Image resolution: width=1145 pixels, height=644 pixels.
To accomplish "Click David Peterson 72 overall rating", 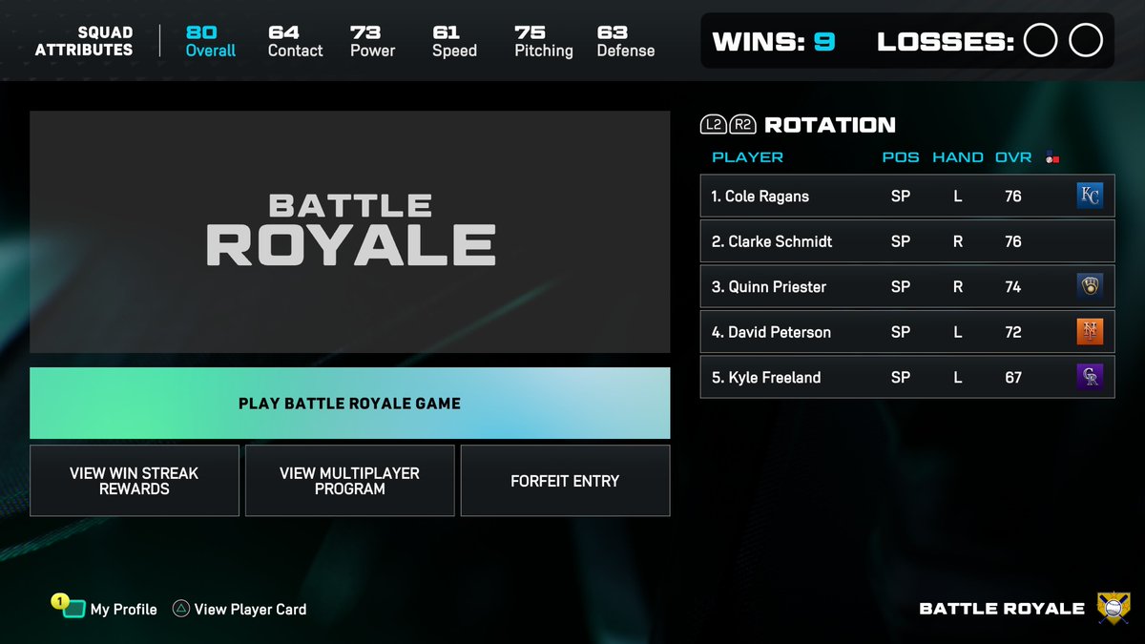I will click(x=1013, y=332).
